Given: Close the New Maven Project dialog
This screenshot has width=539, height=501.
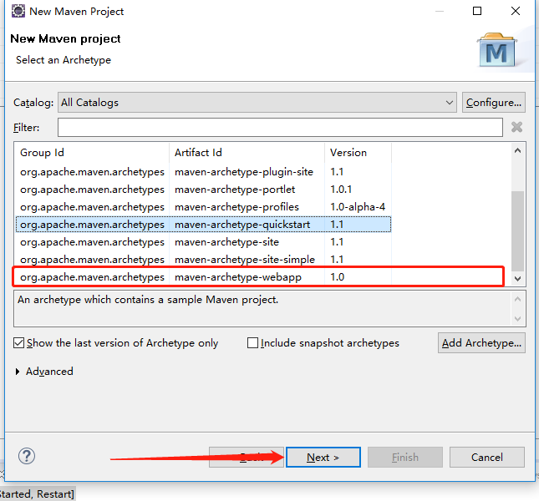Looking at the screenshot, I should tap(516, 11).
